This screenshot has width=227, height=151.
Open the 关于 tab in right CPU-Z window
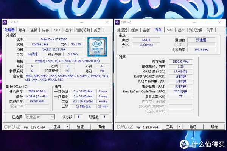[210, 30]
